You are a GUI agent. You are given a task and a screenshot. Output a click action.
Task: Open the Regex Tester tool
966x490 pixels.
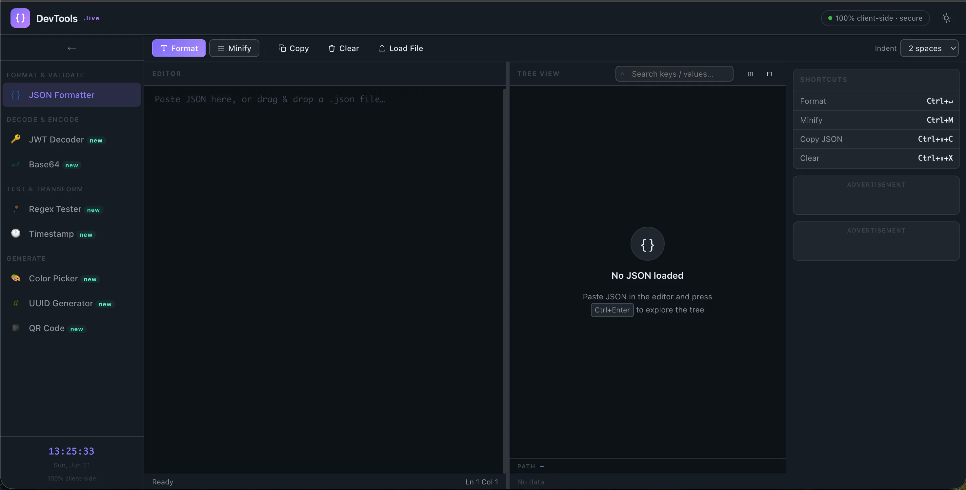point(71,209)
